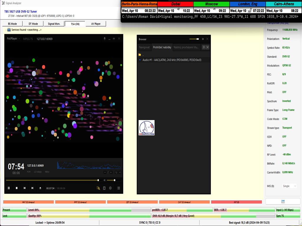Select the Navigovat tab in Browser
Viewport: 302px width, 226px height.
[145, 47]
